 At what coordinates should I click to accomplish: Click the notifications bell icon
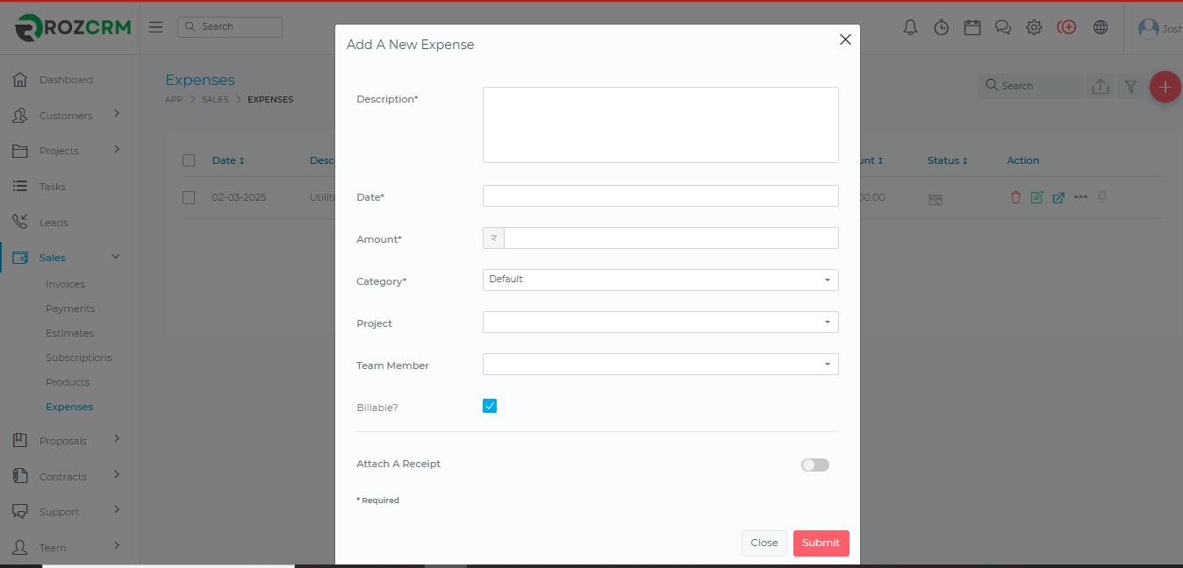click(910, 27)
